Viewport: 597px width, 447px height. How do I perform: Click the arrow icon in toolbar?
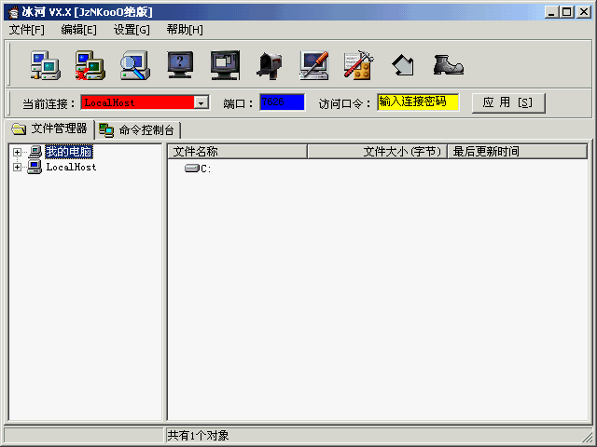[x=403, y=64]
